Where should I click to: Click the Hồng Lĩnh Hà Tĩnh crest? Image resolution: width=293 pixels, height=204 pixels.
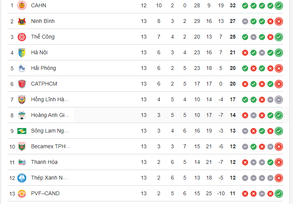[x=22, y=99]
